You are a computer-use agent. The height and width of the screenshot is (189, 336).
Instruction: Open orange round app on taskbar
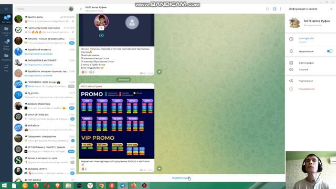25,185
